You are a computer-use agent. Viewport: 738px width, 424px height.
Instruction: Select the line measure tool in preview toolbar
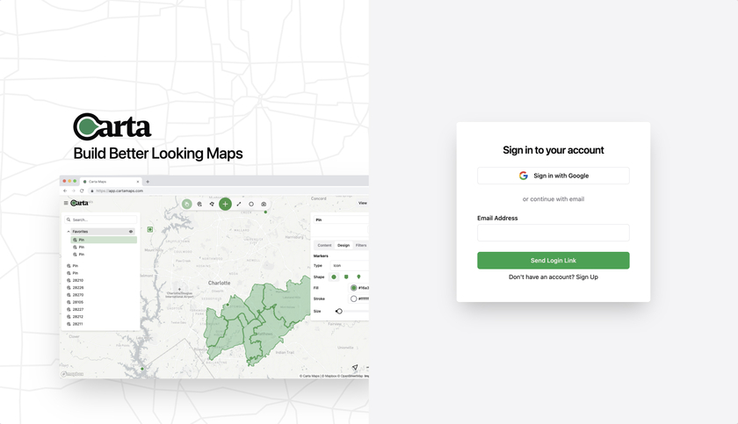tap(239, 204)
